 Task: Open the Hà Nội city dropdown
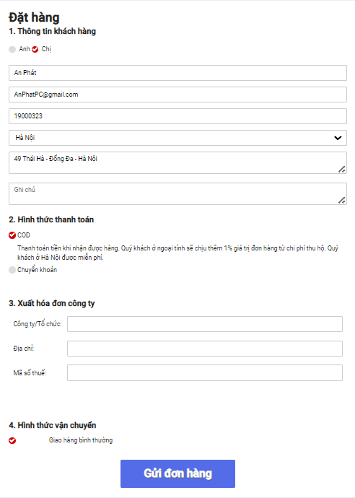click(177, 138)
